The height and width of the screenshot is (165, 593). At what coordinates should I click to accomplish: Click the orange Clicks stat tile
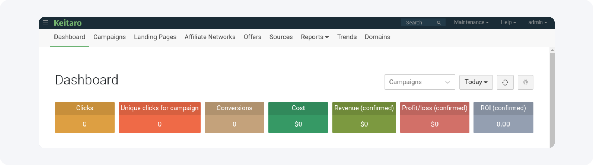(85, 117)
